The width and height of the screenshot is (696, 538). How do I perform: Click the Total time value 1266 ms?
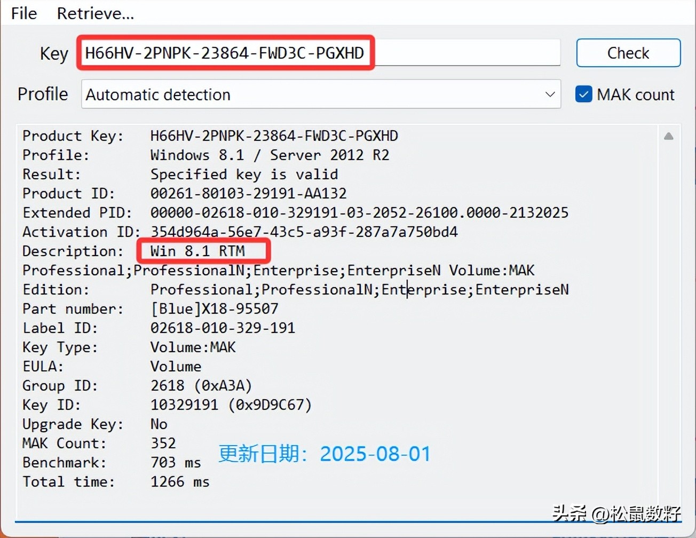[180, 482]
